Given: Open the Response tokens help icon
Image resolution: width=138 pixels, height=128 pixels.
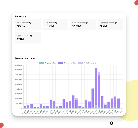Looking at the screenshot, I should (116, 23).
